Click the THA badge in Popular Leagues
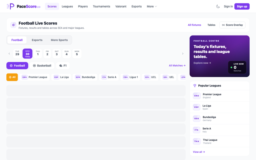 [196, 141]
